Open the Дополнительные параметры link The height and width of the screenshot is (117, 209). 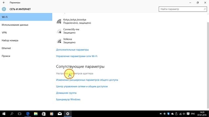coord(72,50)
